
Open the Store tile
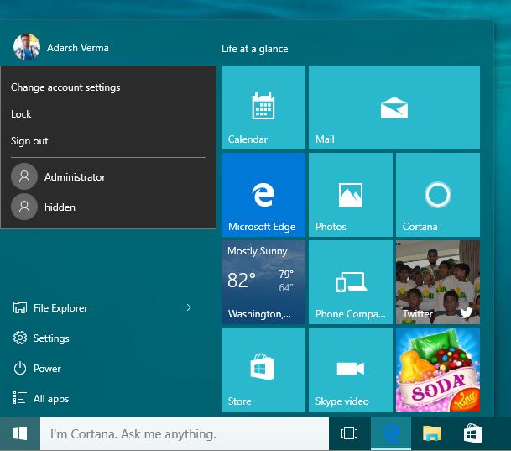[x=263, y=370]
